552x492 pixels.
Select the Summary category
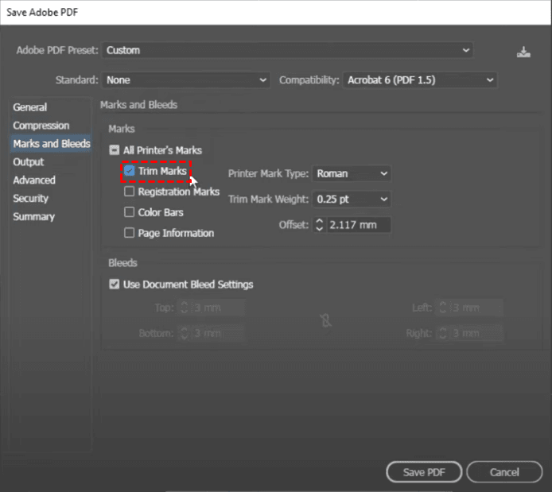pos(33,217)
